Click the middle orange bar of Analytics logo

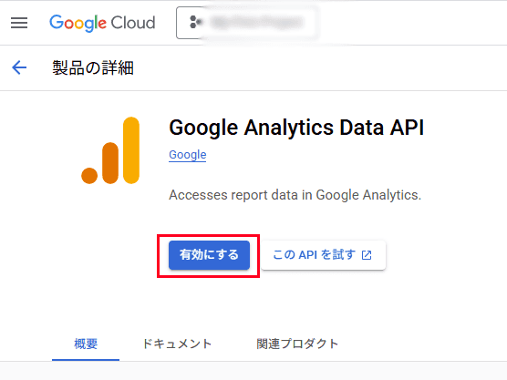tap(110, 163)
